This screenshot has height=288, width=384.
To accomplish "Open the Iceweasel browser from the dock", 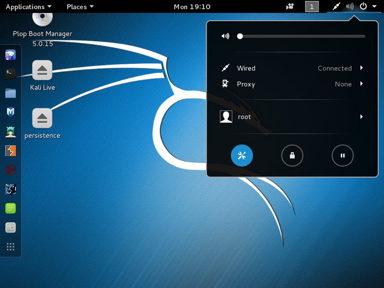I will click(11, 55).
